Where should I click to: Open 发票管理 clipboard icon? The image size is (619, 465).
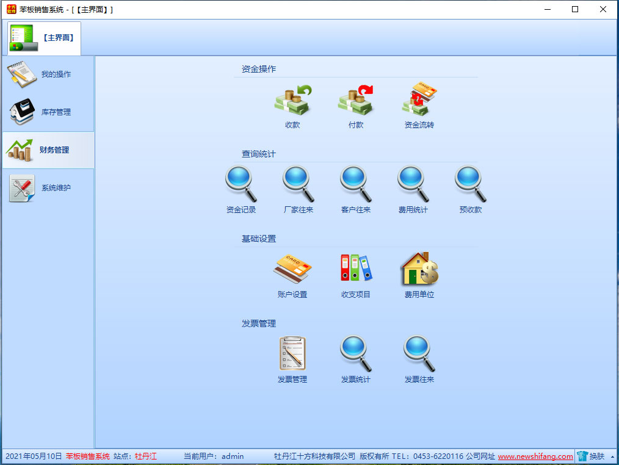pyautogui.click(x=292, y=355)
